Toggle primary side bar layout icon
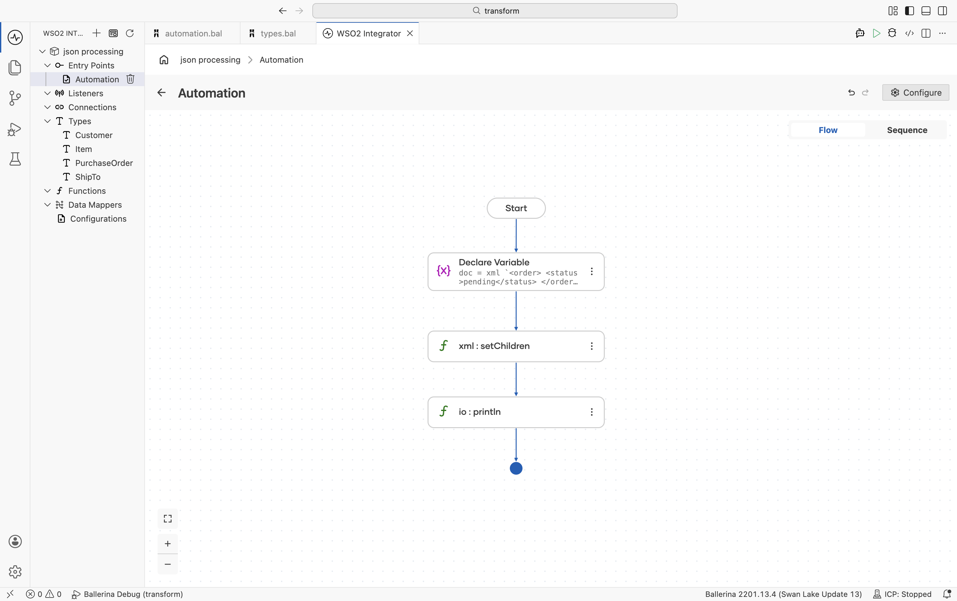 click(x=909, y=11)
